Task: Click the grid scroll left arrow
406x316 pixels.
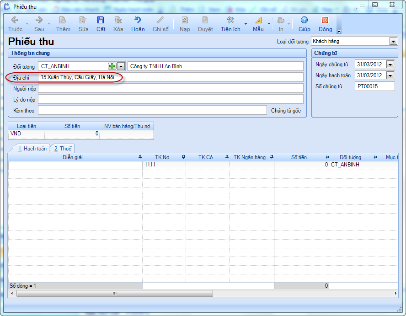Action: (12, 293)
